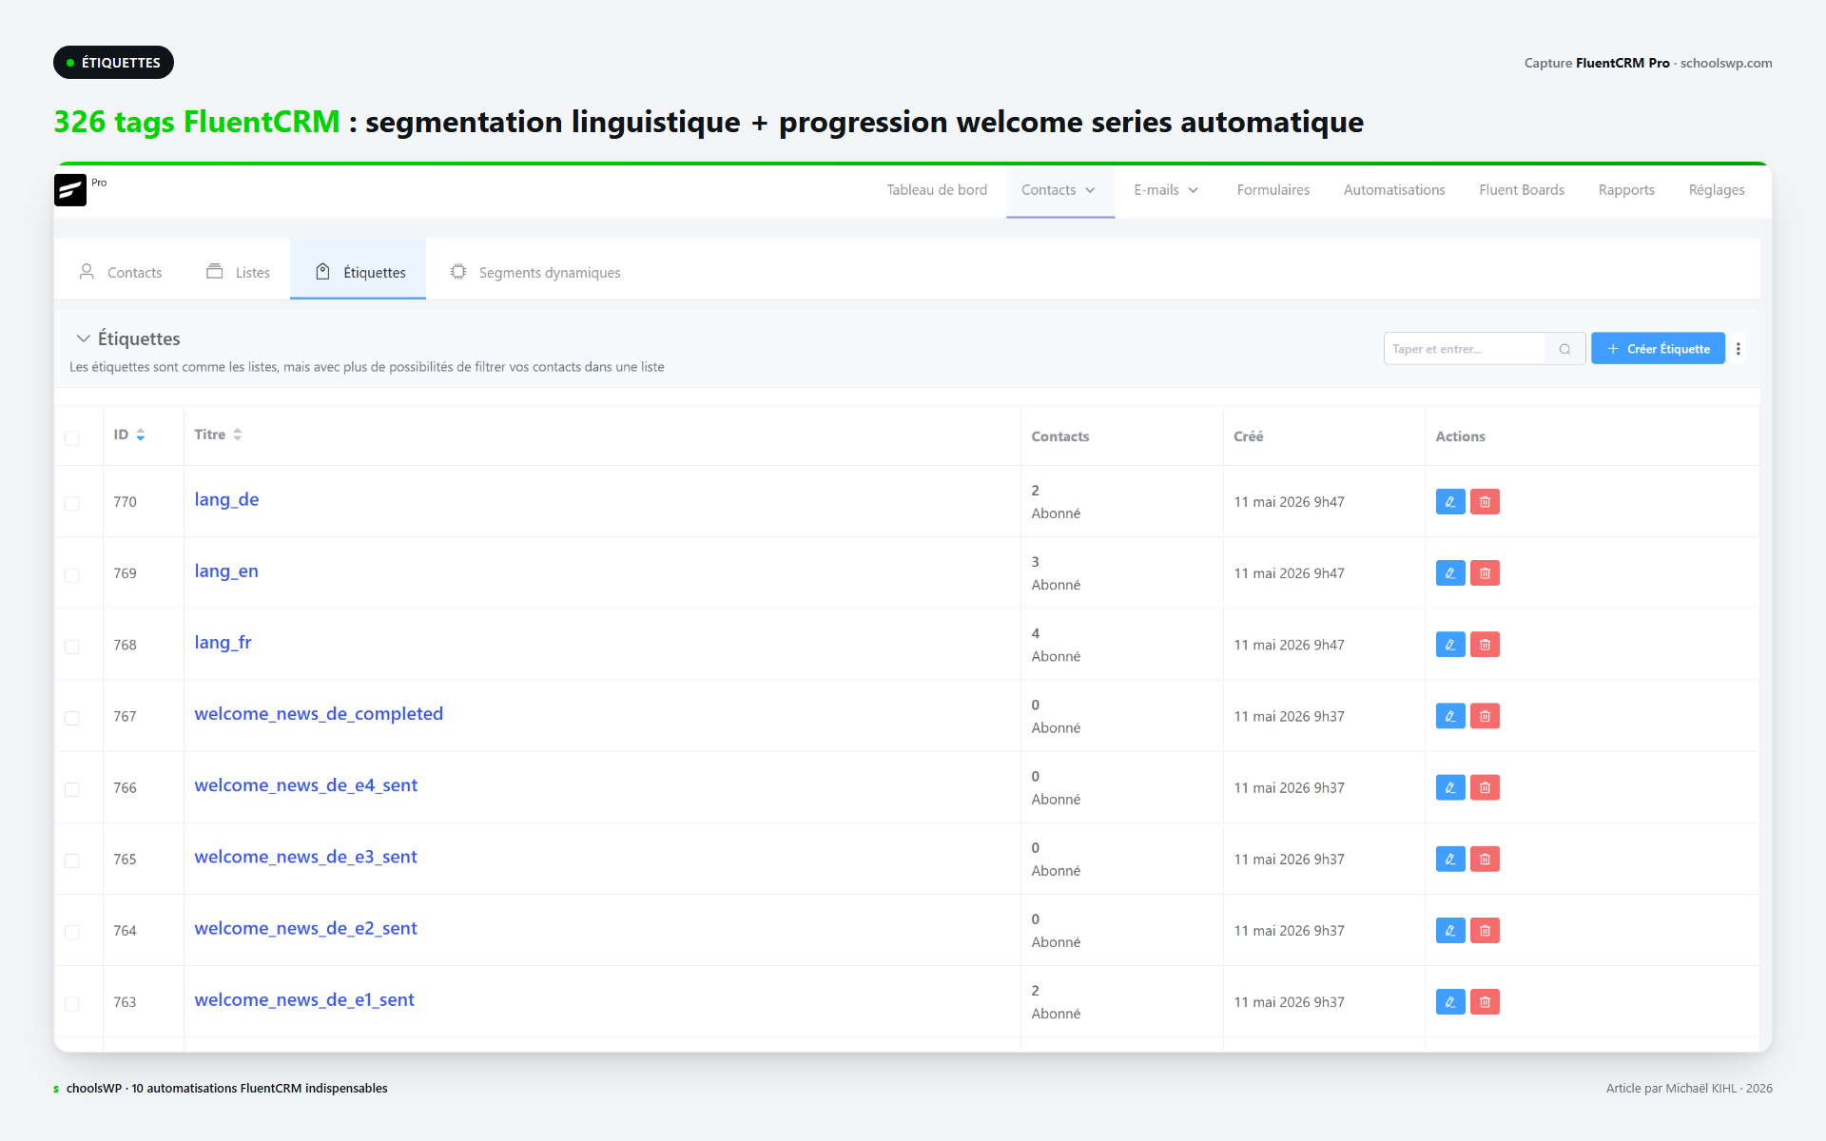
Task: Check the box for tag 763
Action: point(72,1003)
